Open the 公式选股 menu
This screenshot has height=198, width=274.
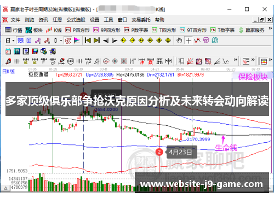coord(76,20)
